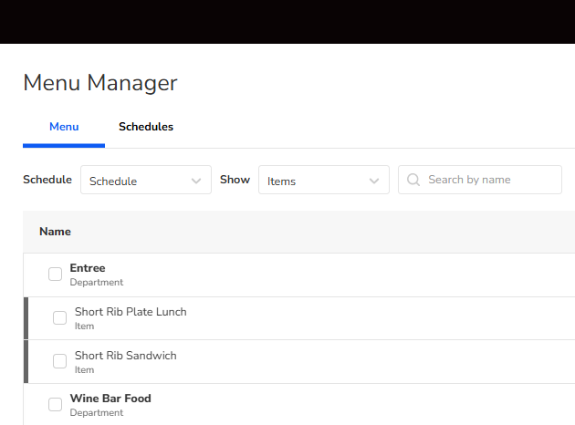
Task: Open the Short Rib Plate Lunch item
Action: coord(131,312)
